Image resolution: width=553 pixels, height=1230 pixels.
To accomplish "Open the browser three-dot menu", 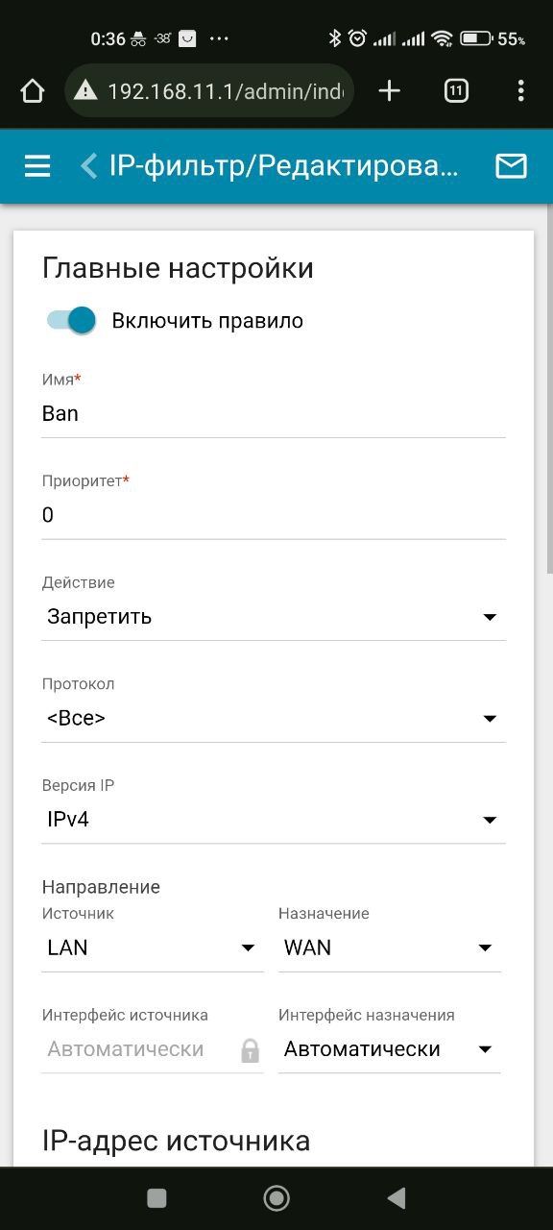I will (x=520, y=91).
